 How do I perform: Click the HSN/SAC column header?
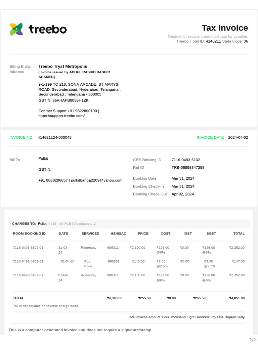tap(118, 233)
